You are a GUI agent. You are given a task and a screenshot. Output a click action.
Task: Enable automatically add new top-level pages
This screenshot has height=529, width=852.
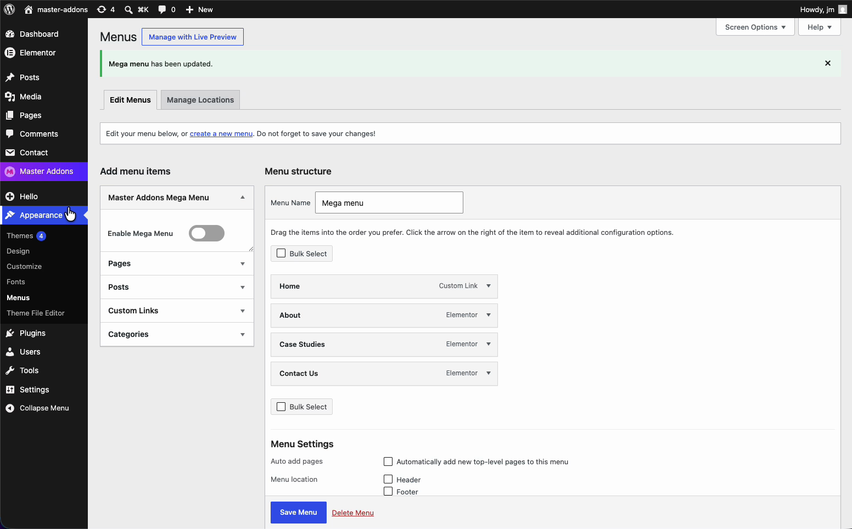(x=388, y=462)
